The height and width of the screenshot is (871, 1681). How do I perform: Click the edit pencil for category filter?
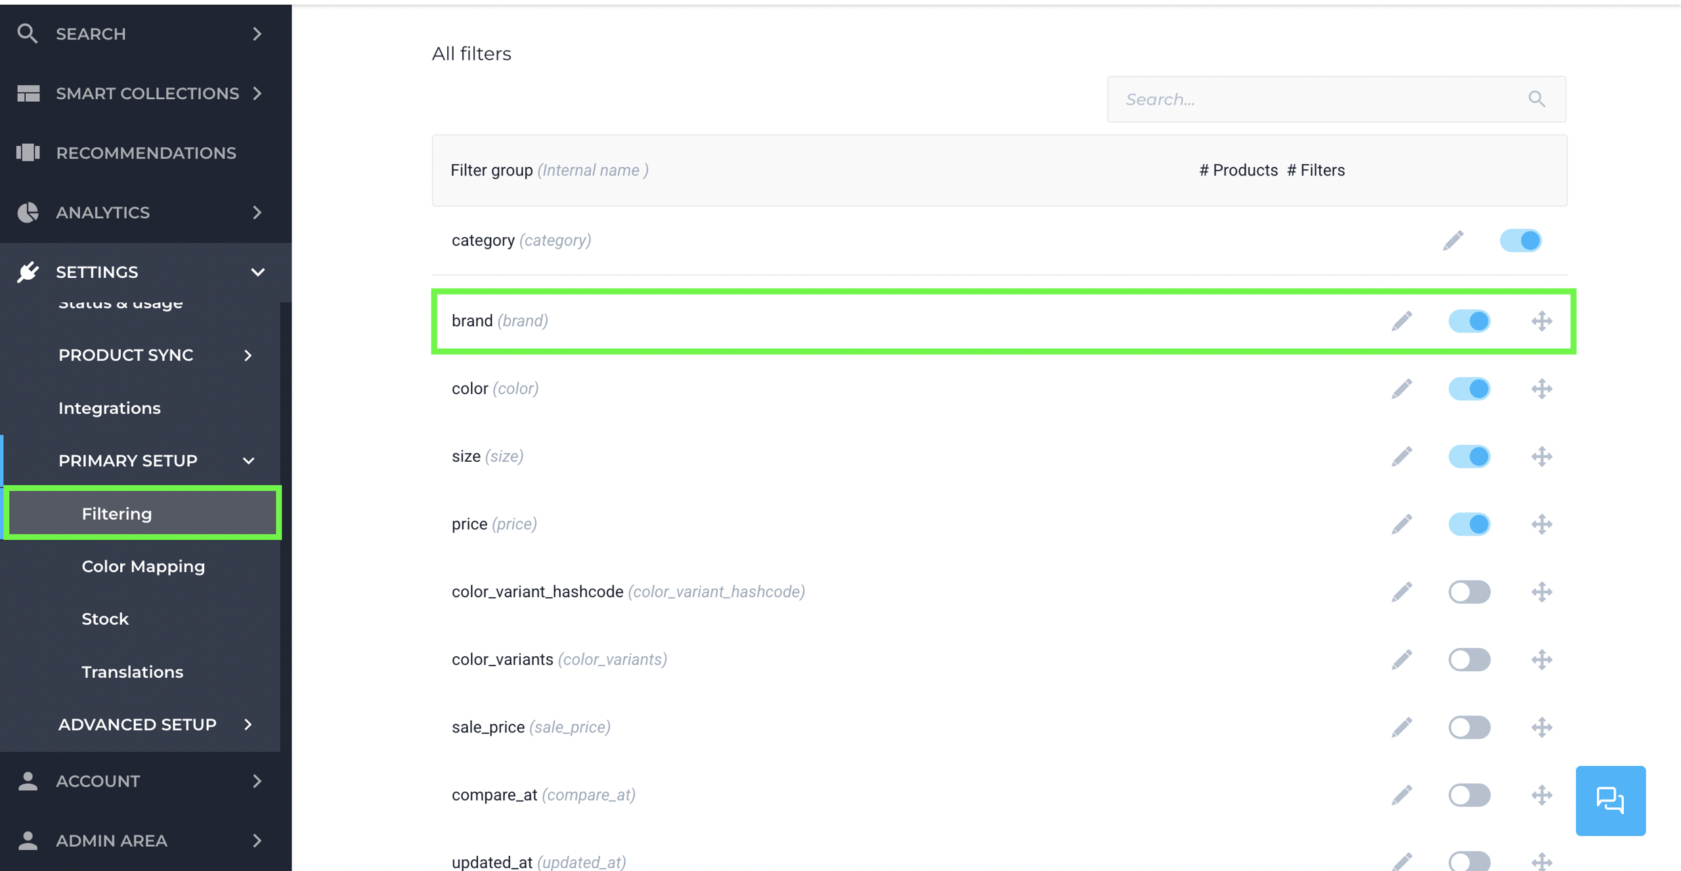1452,240
